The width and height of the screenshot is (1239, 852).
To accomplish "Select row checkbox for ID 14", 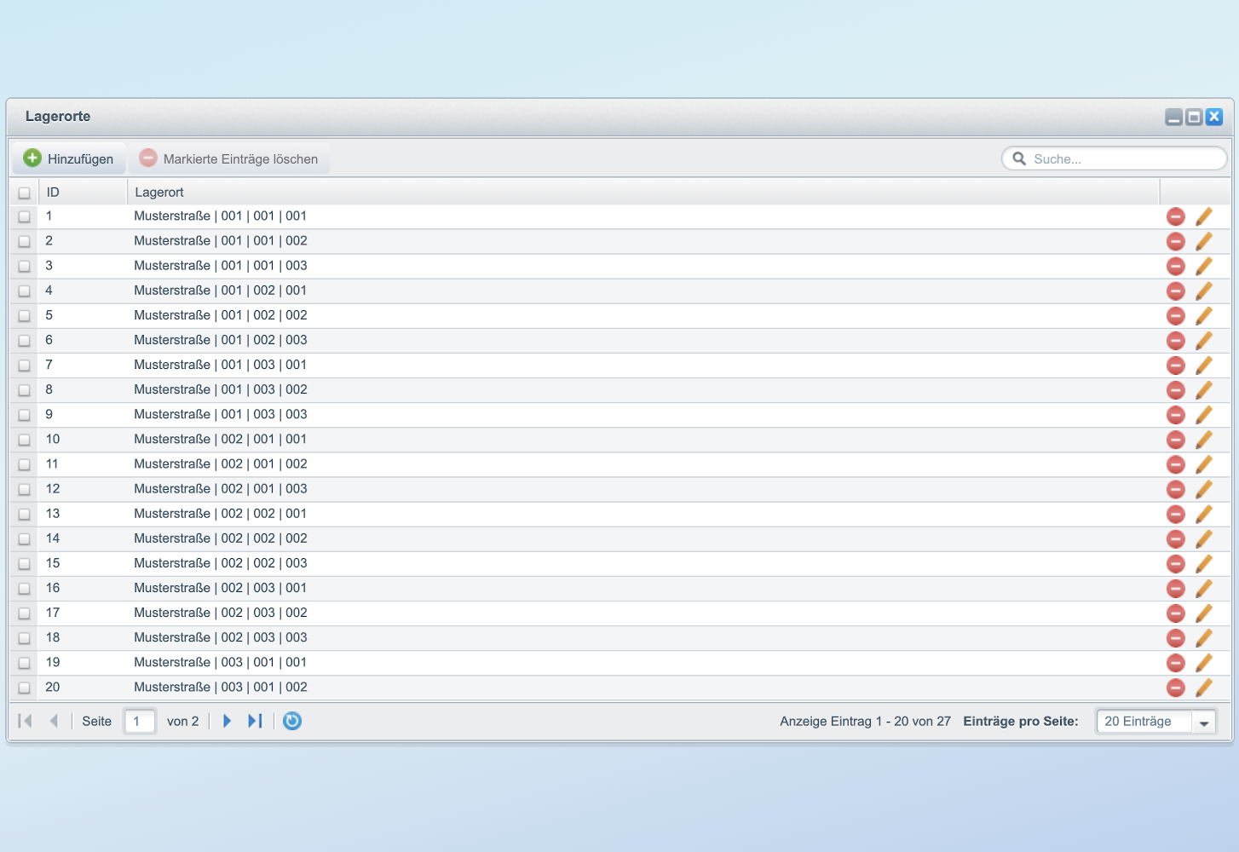I will pyautogui.click(x=24, y=538).
